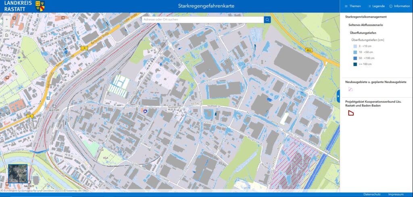
Task: Open the Themen tab
Action: [353, 6]
